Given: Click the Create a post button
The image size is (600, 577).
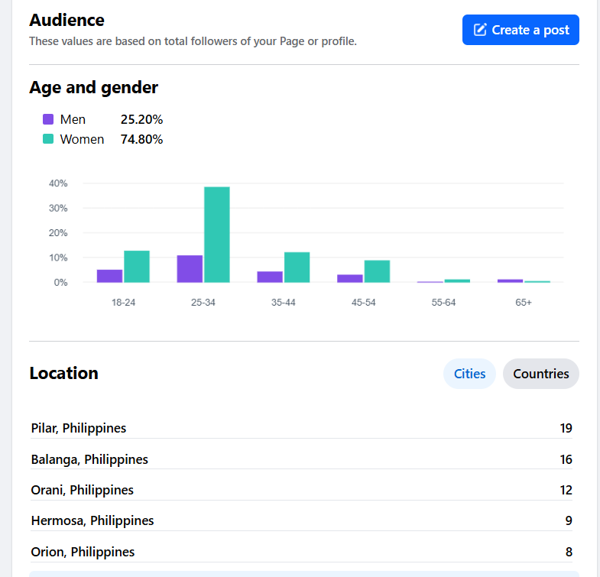Looking at the screenshot, I should click(x=521, y=30).
